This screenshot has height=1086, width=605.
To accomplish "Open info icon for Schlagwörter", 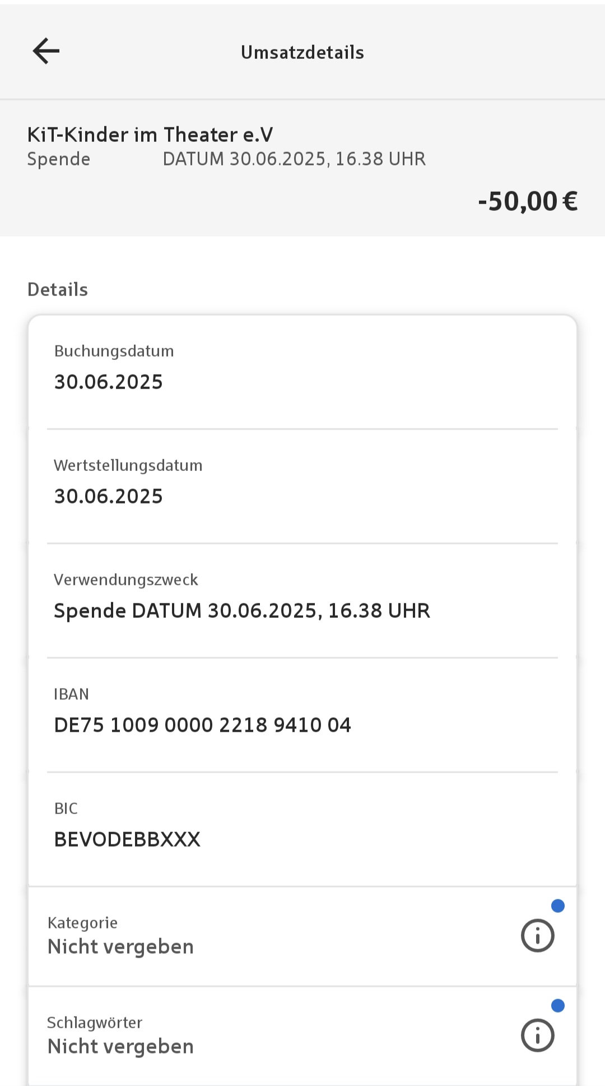I will pyautogui.click(x=537, y=1035).
